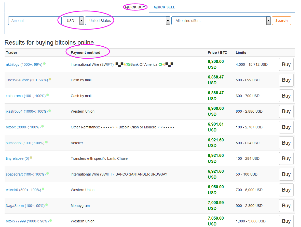Screen dimensions: 301x227
Task: Open trader bitok777999 profile link
Action: tap(27, 221)
